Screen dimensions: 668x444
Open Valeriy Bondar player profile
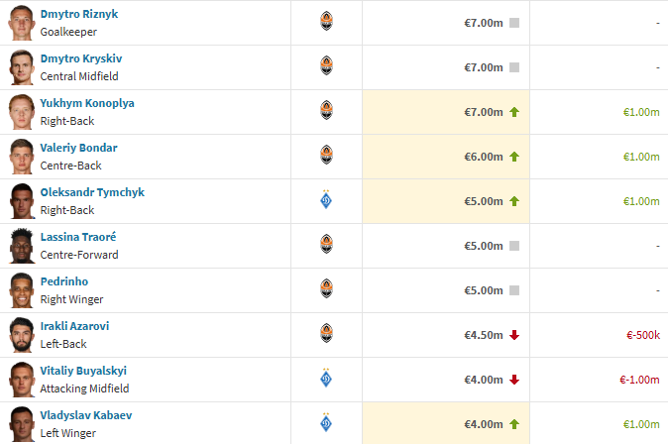click(79, 148)
